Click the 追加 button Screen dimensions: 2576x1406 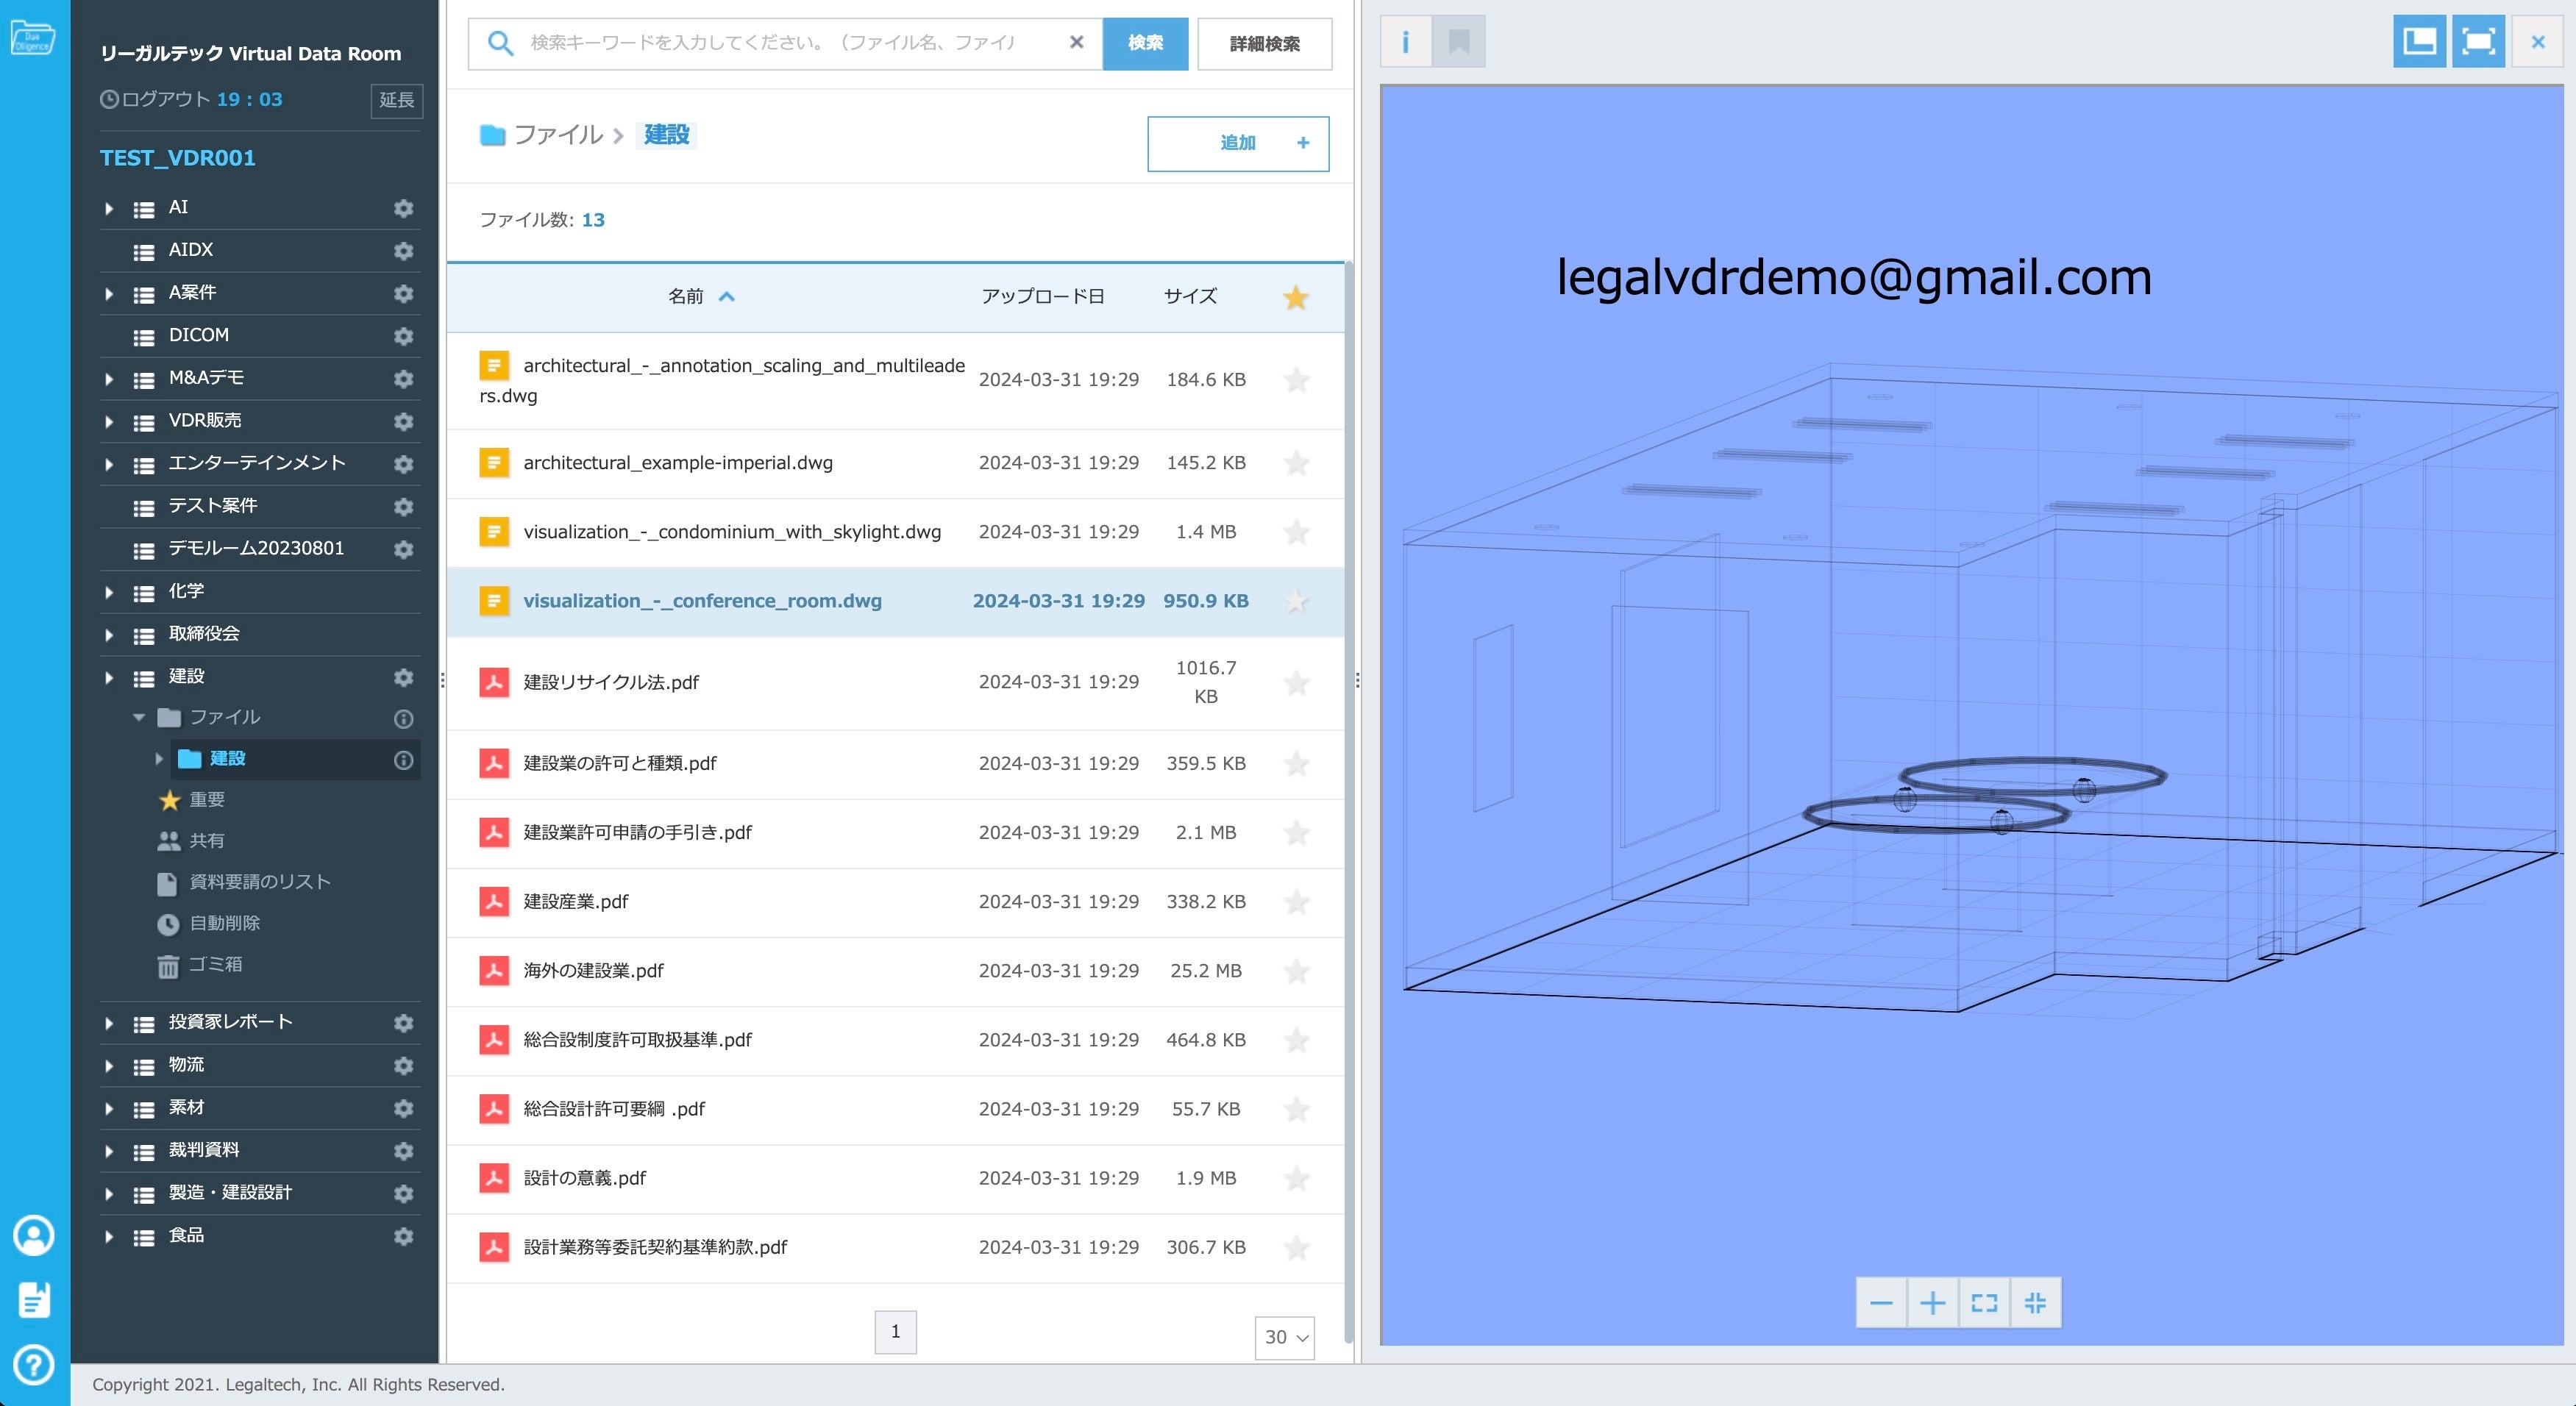[x=1238, y=143]
